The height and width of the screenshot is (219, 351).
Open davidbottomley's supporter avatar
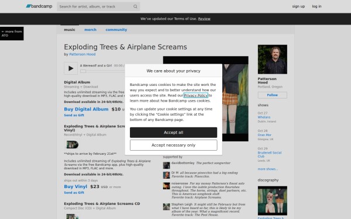(x=166, y=165)
